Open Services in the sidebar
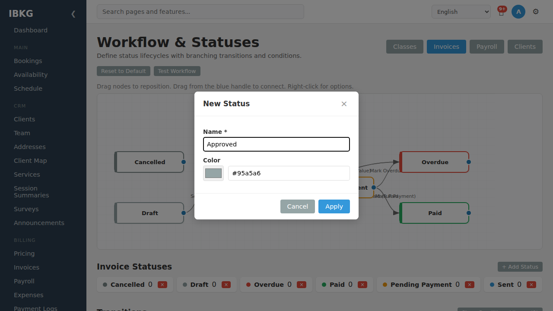Screen dimensions: 553x311 point(27,175)
